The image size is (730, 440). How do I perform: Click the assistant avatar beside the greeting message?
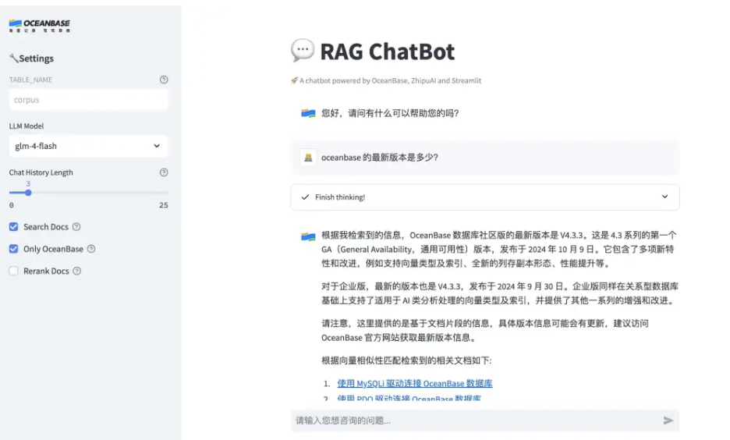point(308,113)
